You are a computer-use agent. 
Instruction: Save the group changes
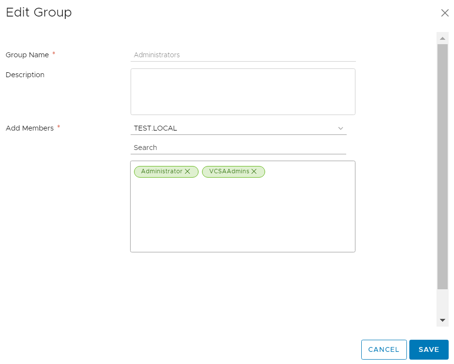pos(429,349)
